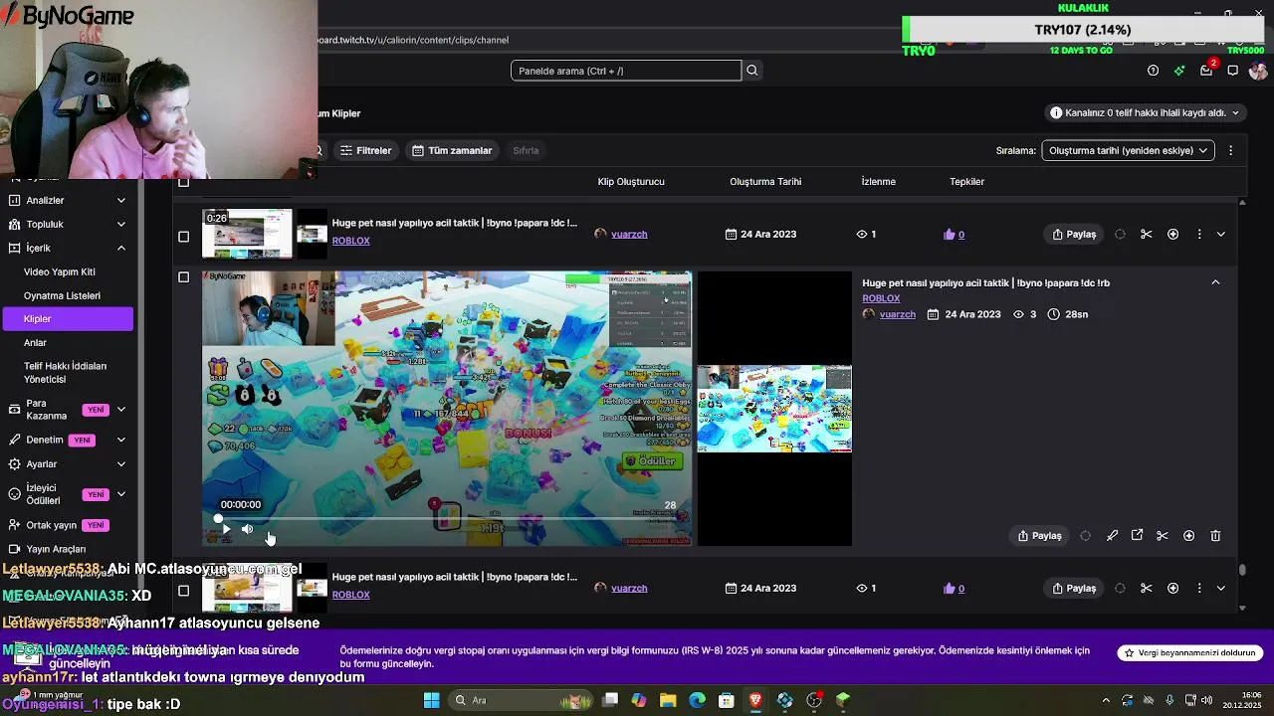Open Microsoft Edge from taskbar

coord(697,700)
